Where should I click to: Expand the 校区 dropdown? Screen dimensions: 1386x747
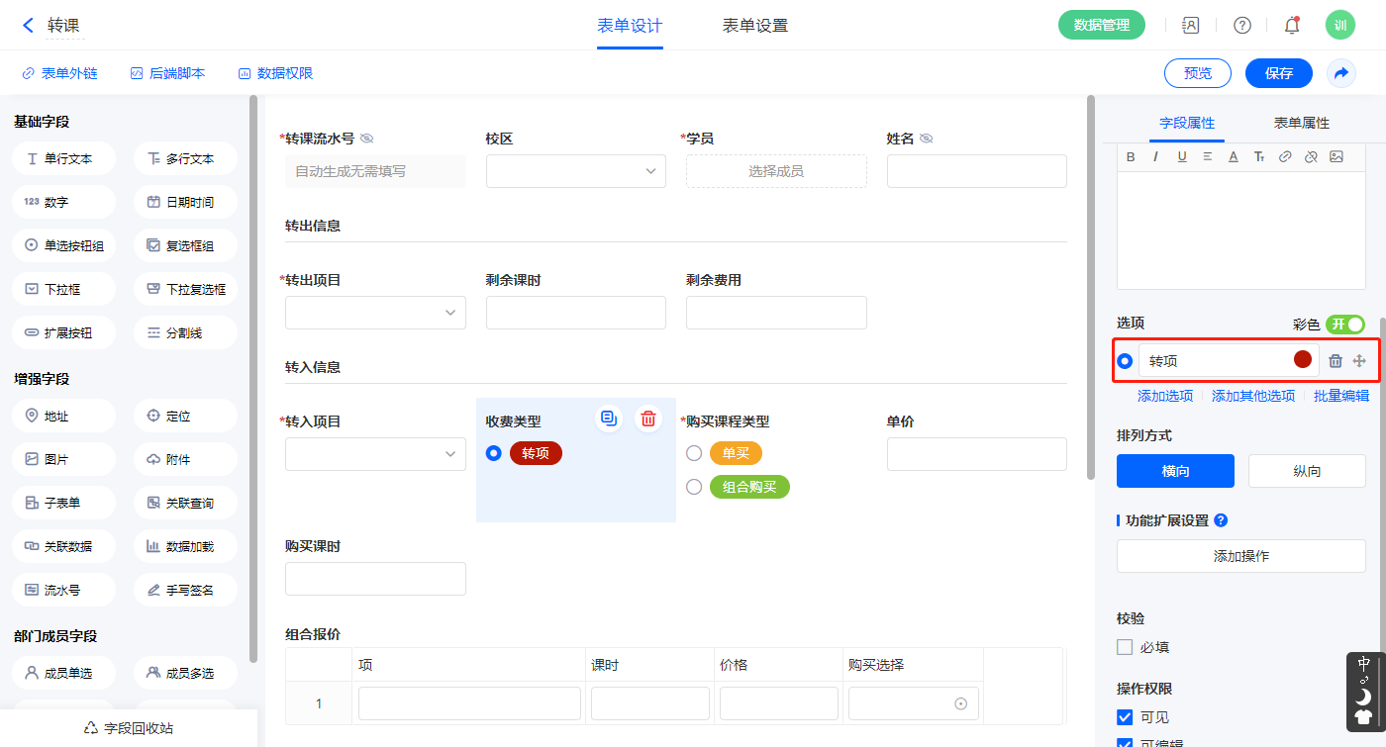pos(575,171)
